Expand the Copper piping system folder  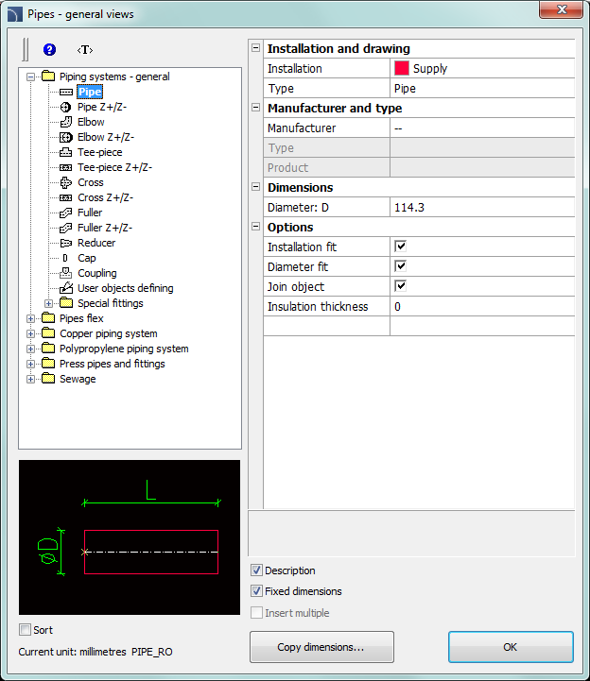(x=31, y=333)
